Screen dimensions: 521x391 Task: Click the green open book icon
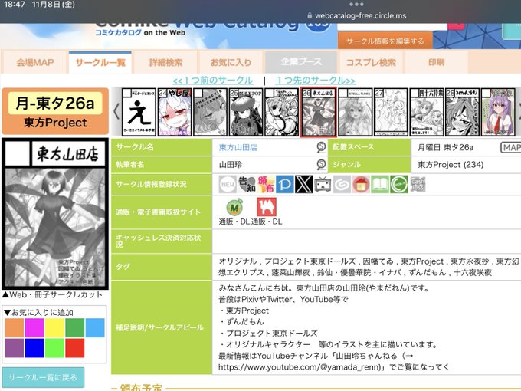pos(380,185)
